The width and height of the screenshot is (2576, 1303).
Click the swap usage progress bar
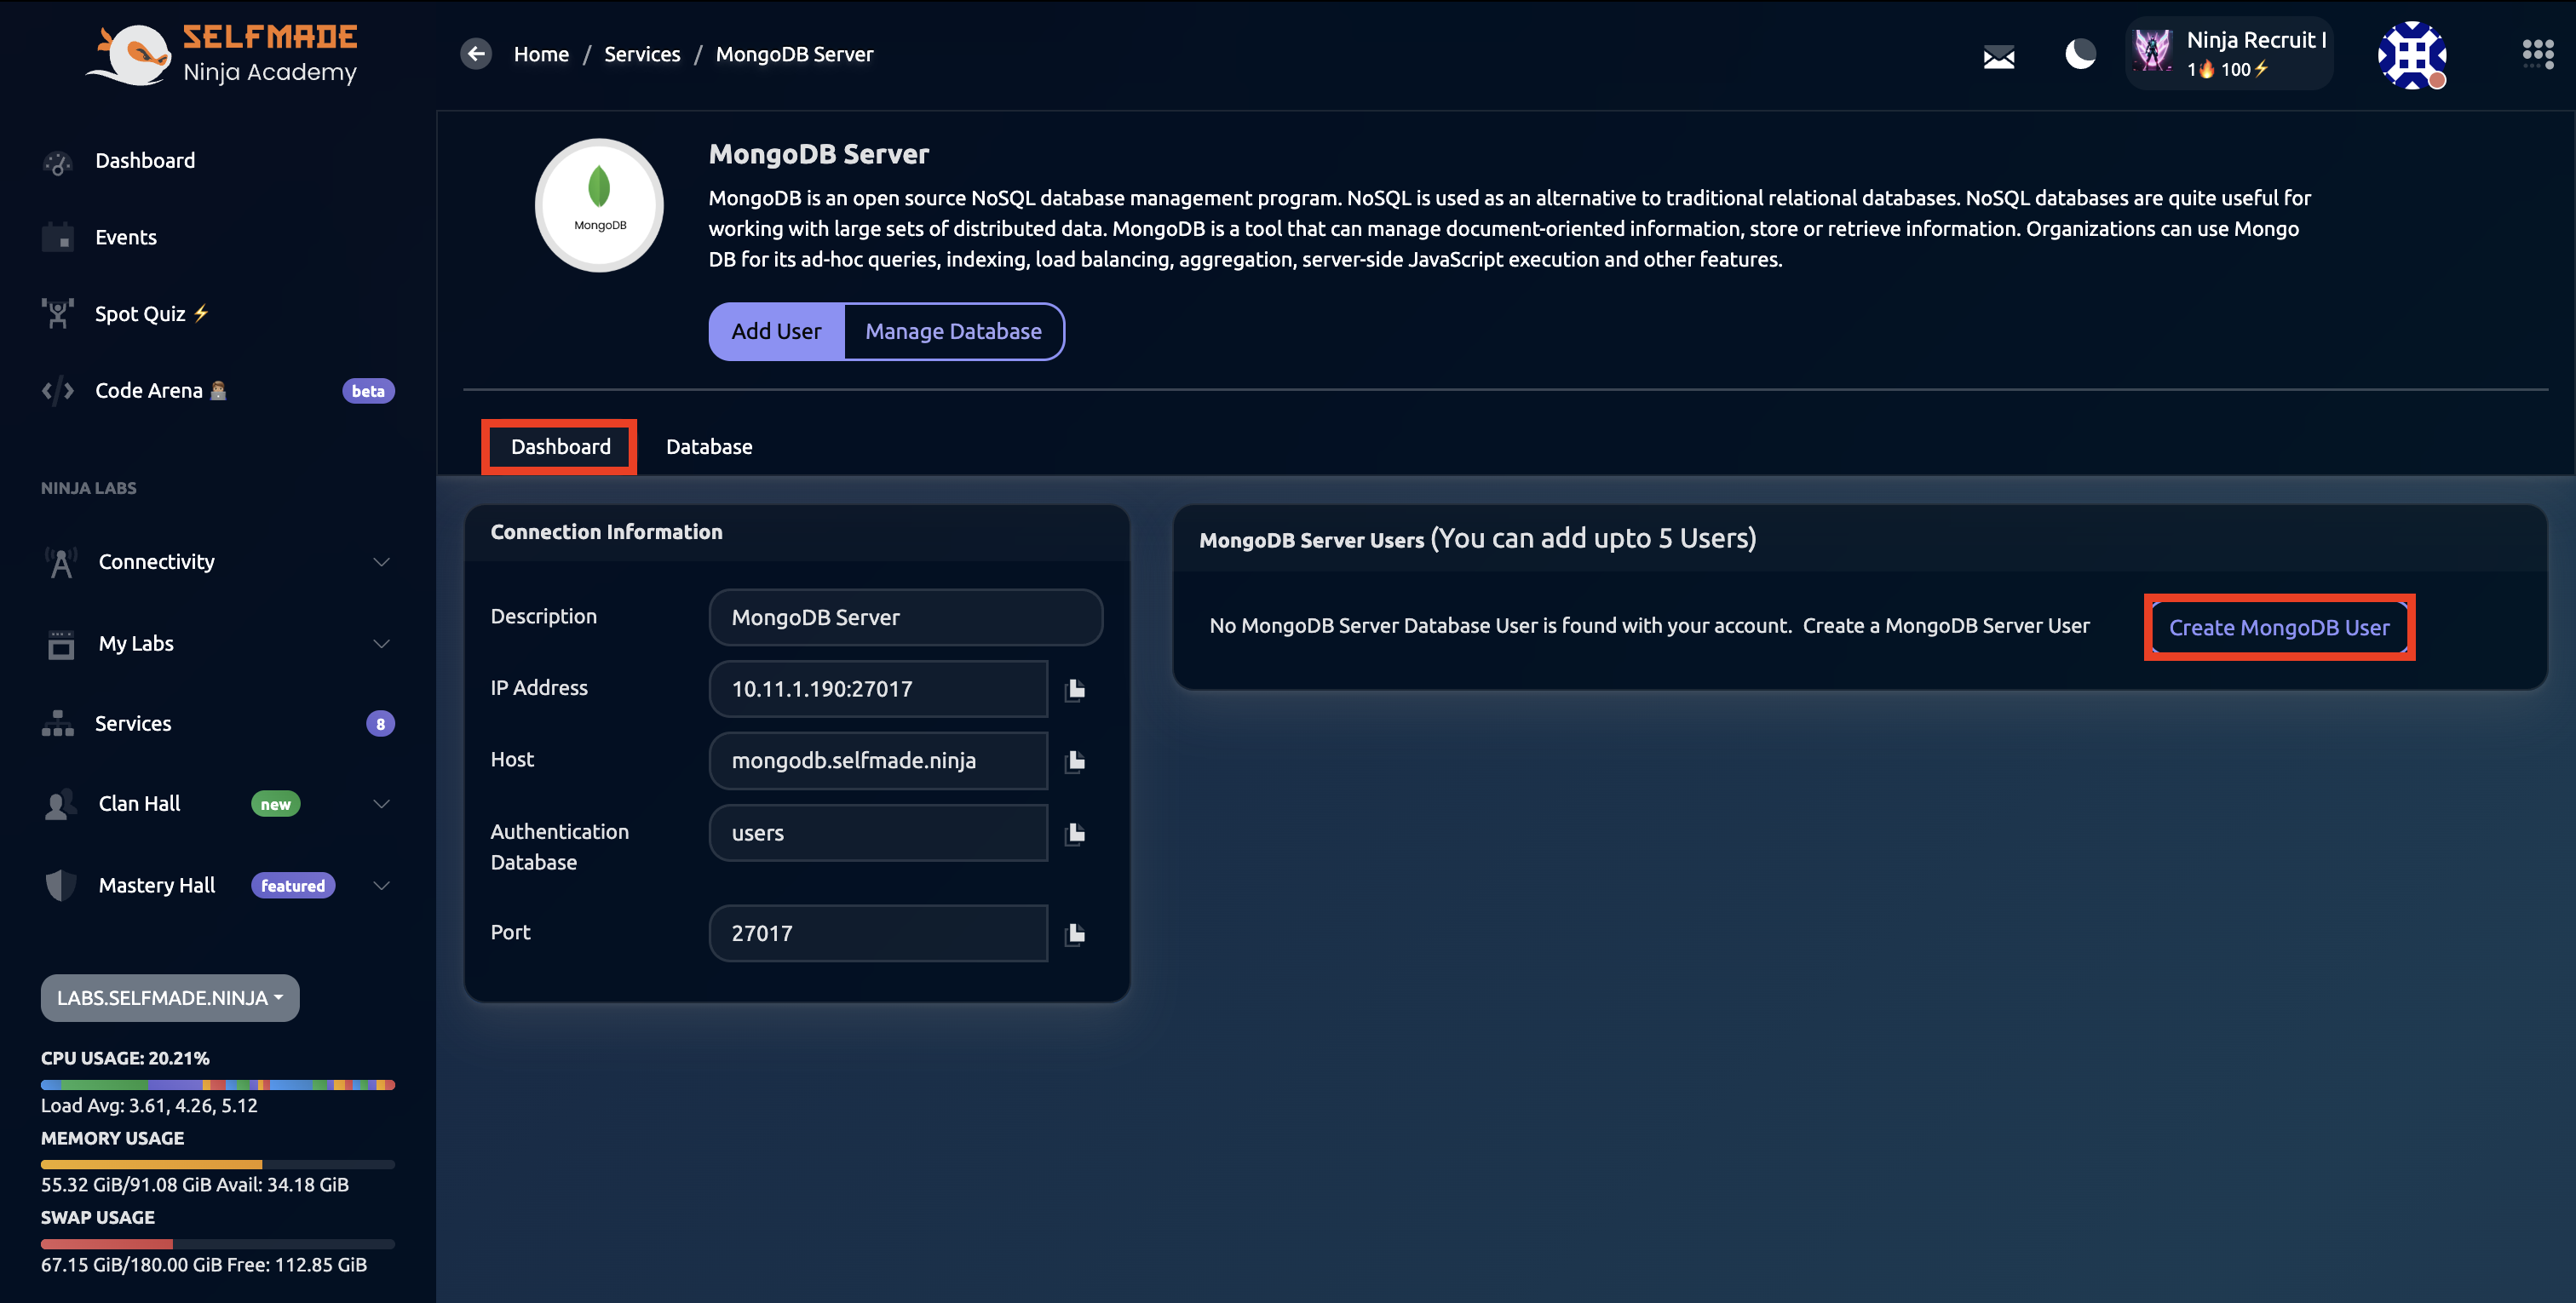tap(218, 1245)
